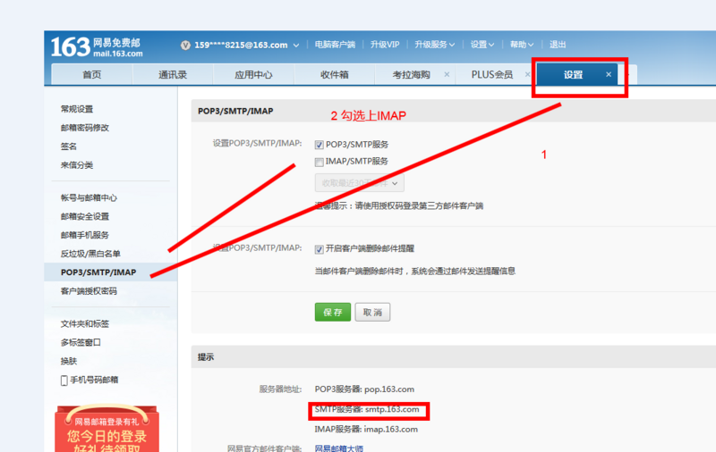Open the 网易邮箱大师 link
Screen dimensions: 716x452
tap(339, 448)
